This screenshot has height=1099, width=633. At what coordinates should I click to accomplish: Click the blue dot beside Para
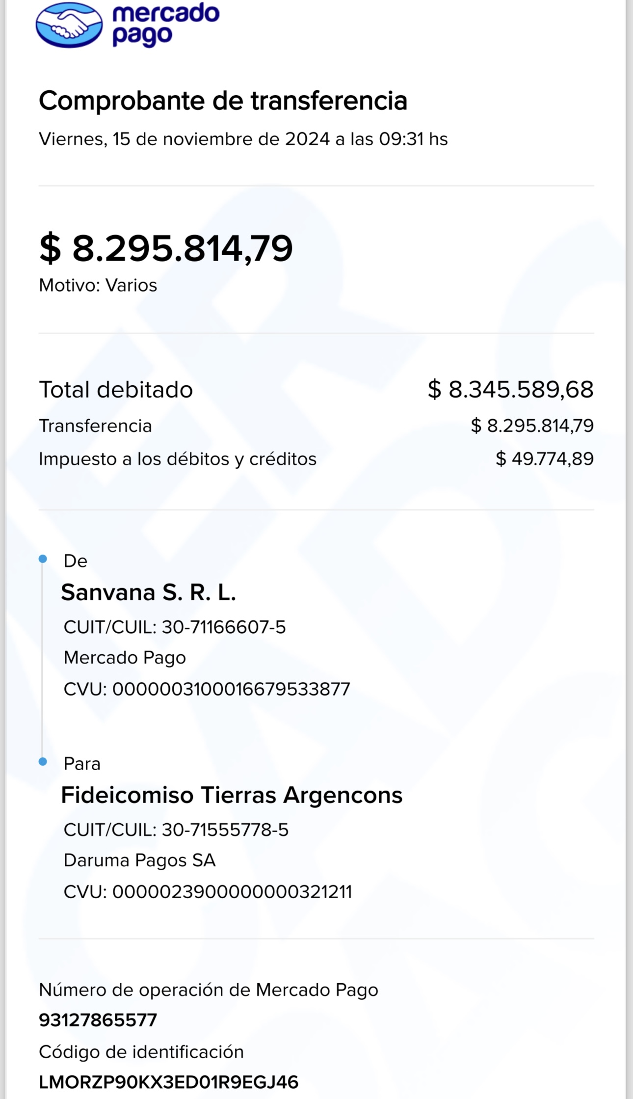[43, 761]
